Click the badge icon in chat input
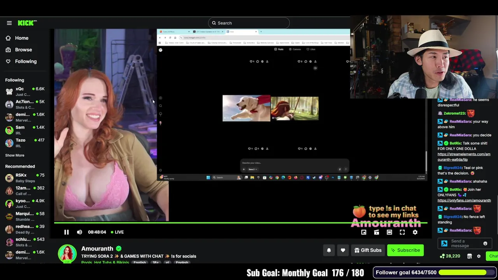498x280 pixels. tap(444, 243)
